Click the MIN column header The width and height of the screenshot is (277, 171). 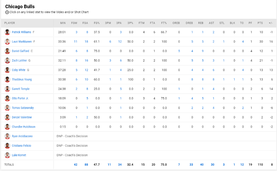[63, 23]
